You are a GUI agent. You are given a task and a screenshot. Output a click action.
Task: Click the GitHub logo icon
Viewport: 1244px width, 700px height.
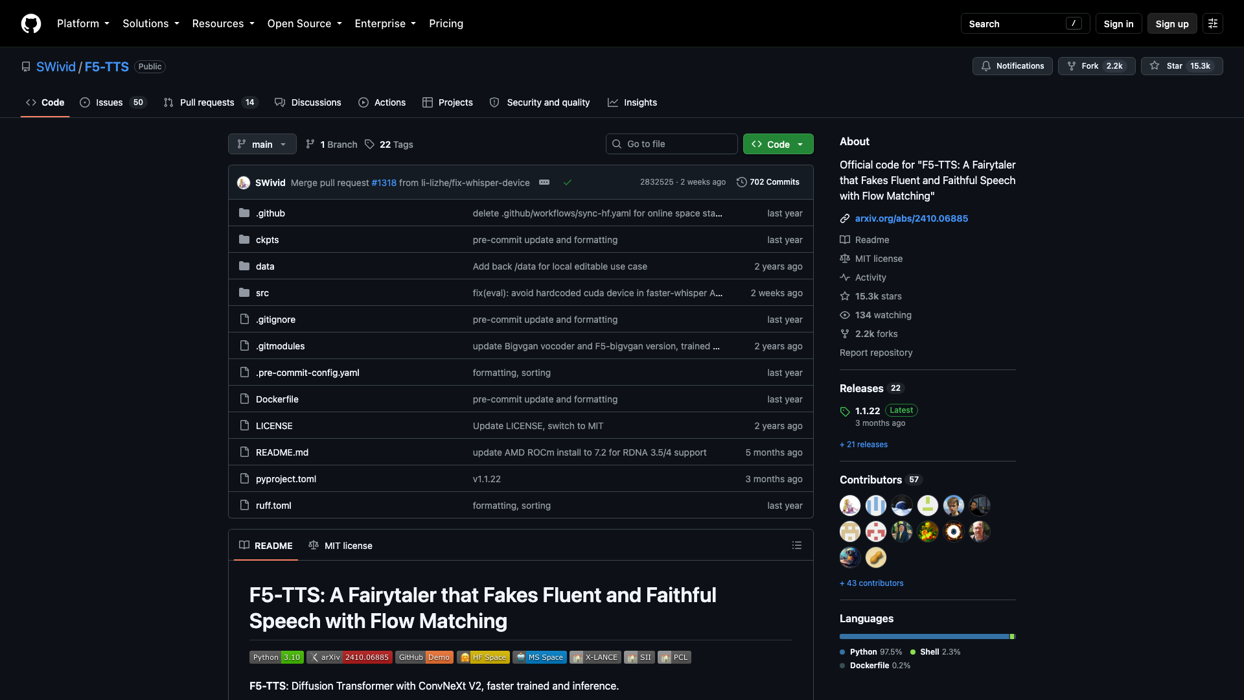pyautogui.click(x=31, y=23)
